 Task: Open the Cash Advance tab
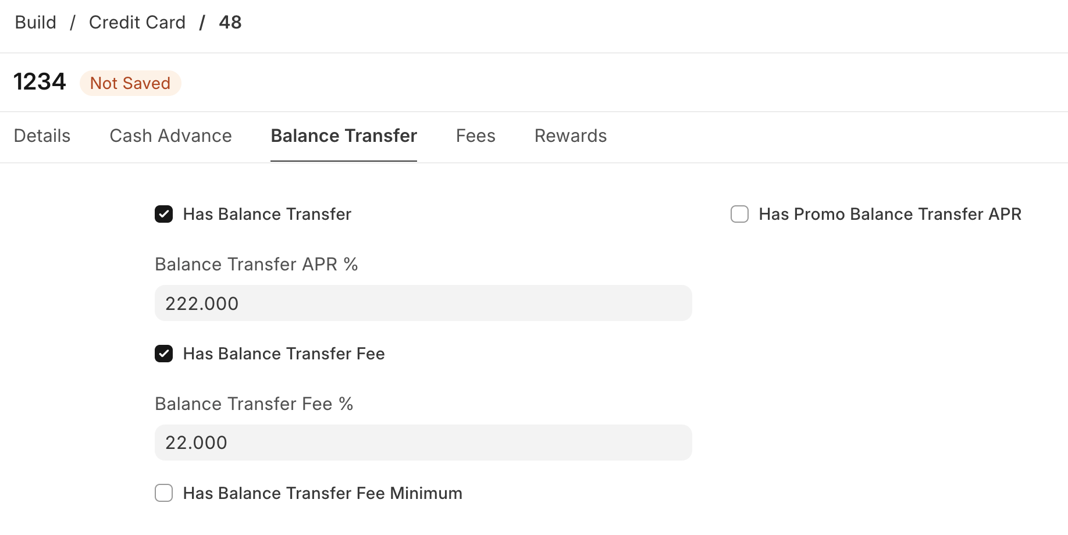[x=170, y=136]
